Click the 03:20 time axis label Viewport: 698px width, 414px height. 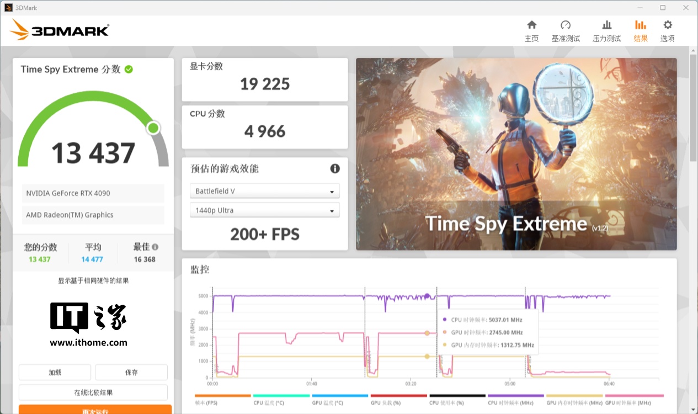pos(411,384)
